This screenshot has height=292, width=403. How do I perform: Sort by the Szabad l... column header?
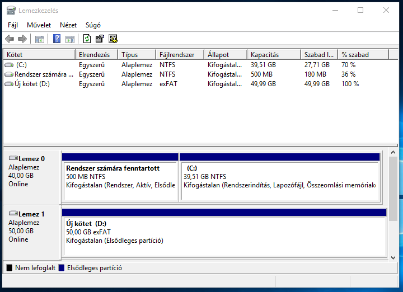(320, 54)
